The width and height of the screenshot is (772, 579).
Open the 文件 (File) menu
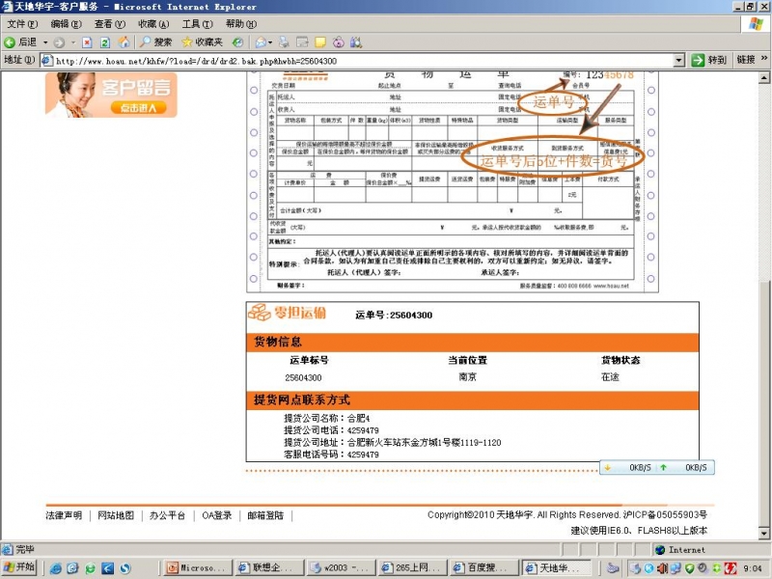[21, 23]
